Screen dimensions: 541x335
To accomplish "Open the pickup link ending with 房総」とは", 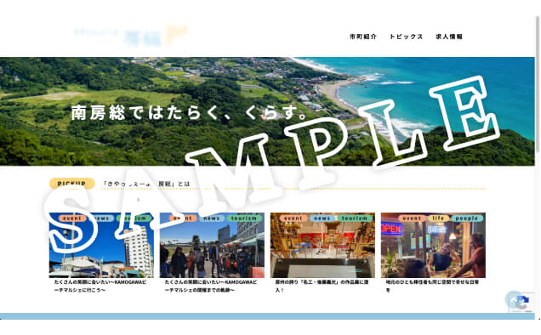I will [x=146, y=184].
